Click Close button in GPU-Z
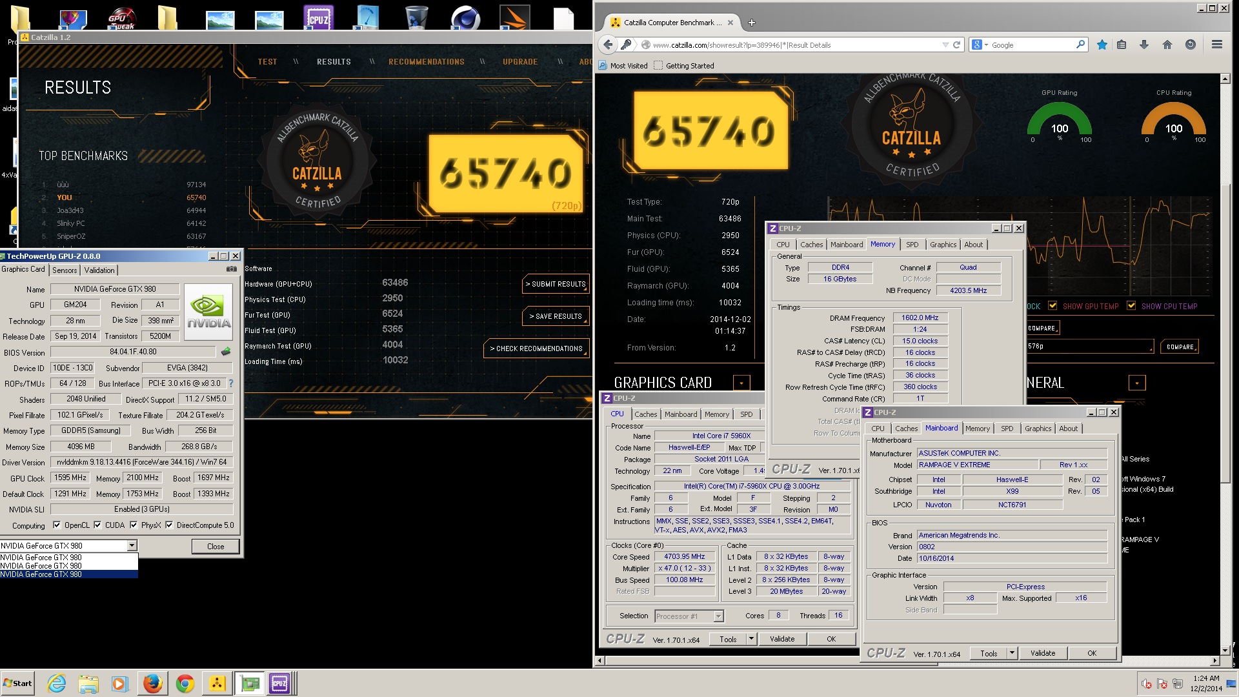Screen dimensions: 1239x697 tap(216, 546)
